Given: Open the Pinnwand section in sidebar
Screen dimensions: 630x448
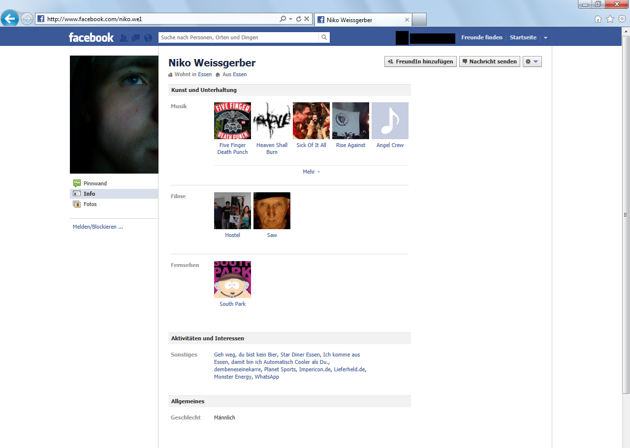Looking at the screenshot, I should pos(95,183).
